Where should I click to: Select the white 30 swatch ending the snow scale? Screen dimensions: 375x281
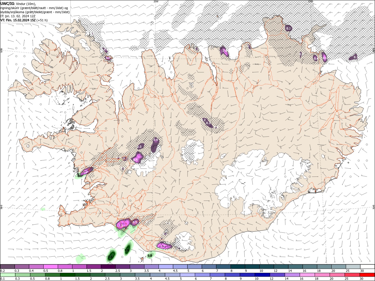point(367,267)
